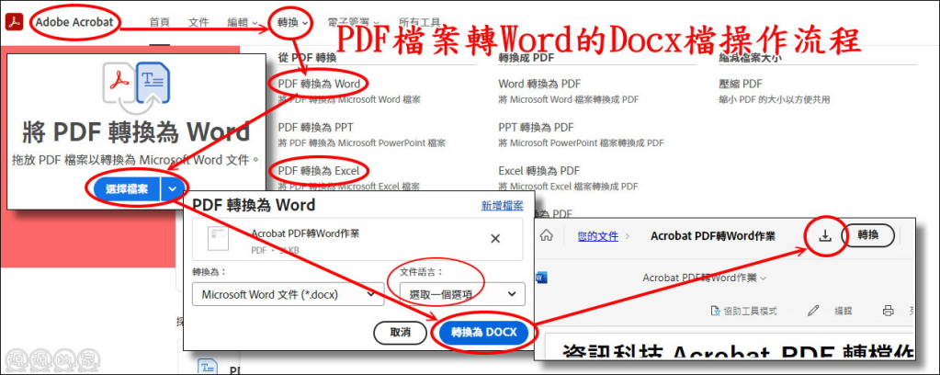Remove the file using the X icon

pyautogui.click(x=494, y=238)
